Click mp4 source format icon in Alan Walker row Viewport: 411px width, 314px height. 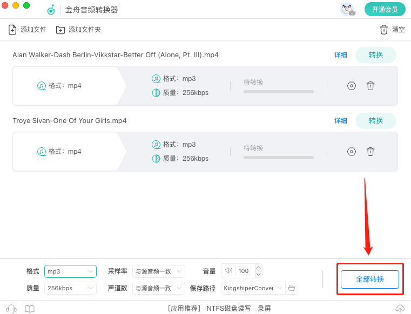[42, 86]
